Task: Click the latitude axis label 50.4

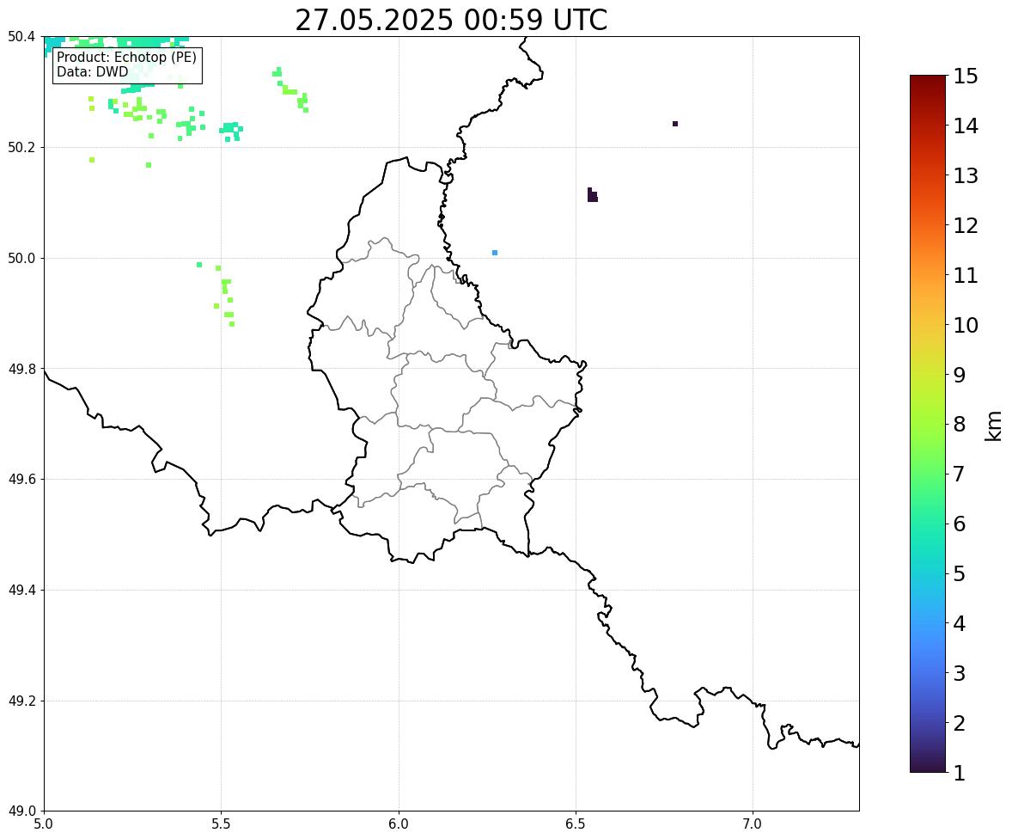Action: [22, 37]
